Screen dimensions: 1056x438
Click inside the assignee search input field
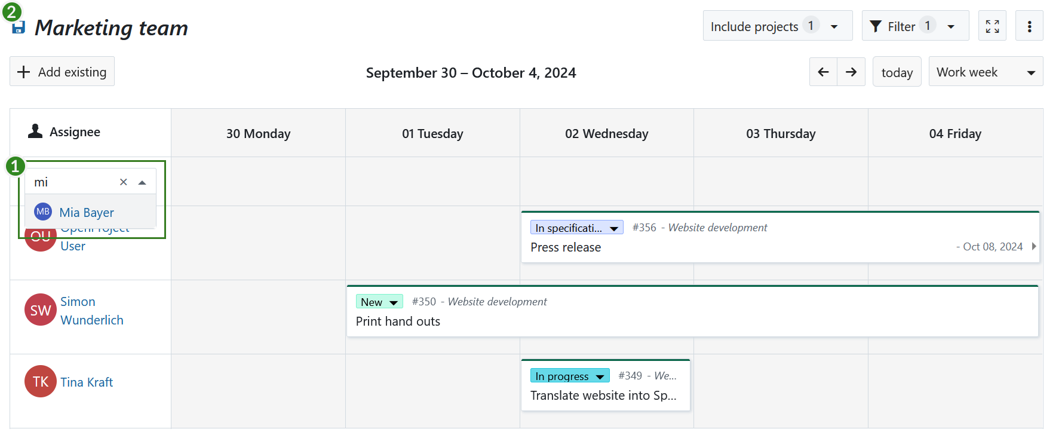tap(72, 182)
